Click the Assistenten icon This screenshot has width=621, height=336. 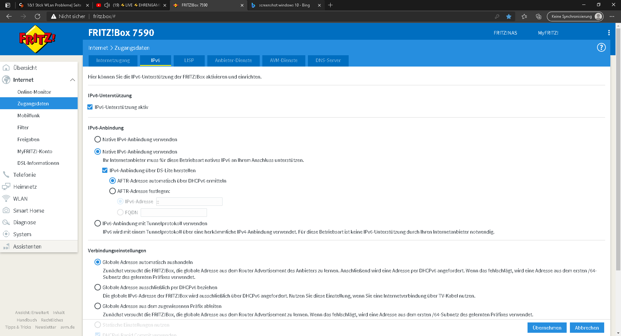6,247
